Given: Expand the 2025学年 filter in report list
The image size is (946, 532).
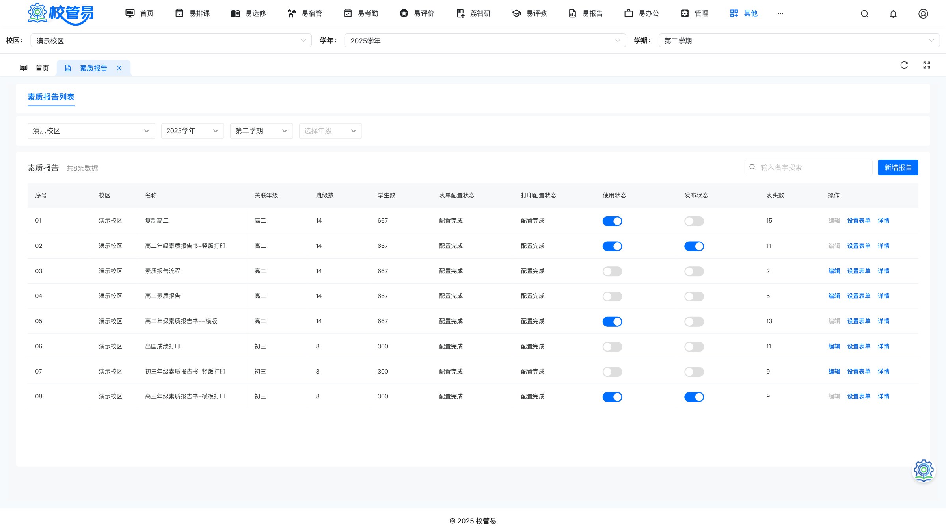Looking at the screenshot, I should point(192,131).
